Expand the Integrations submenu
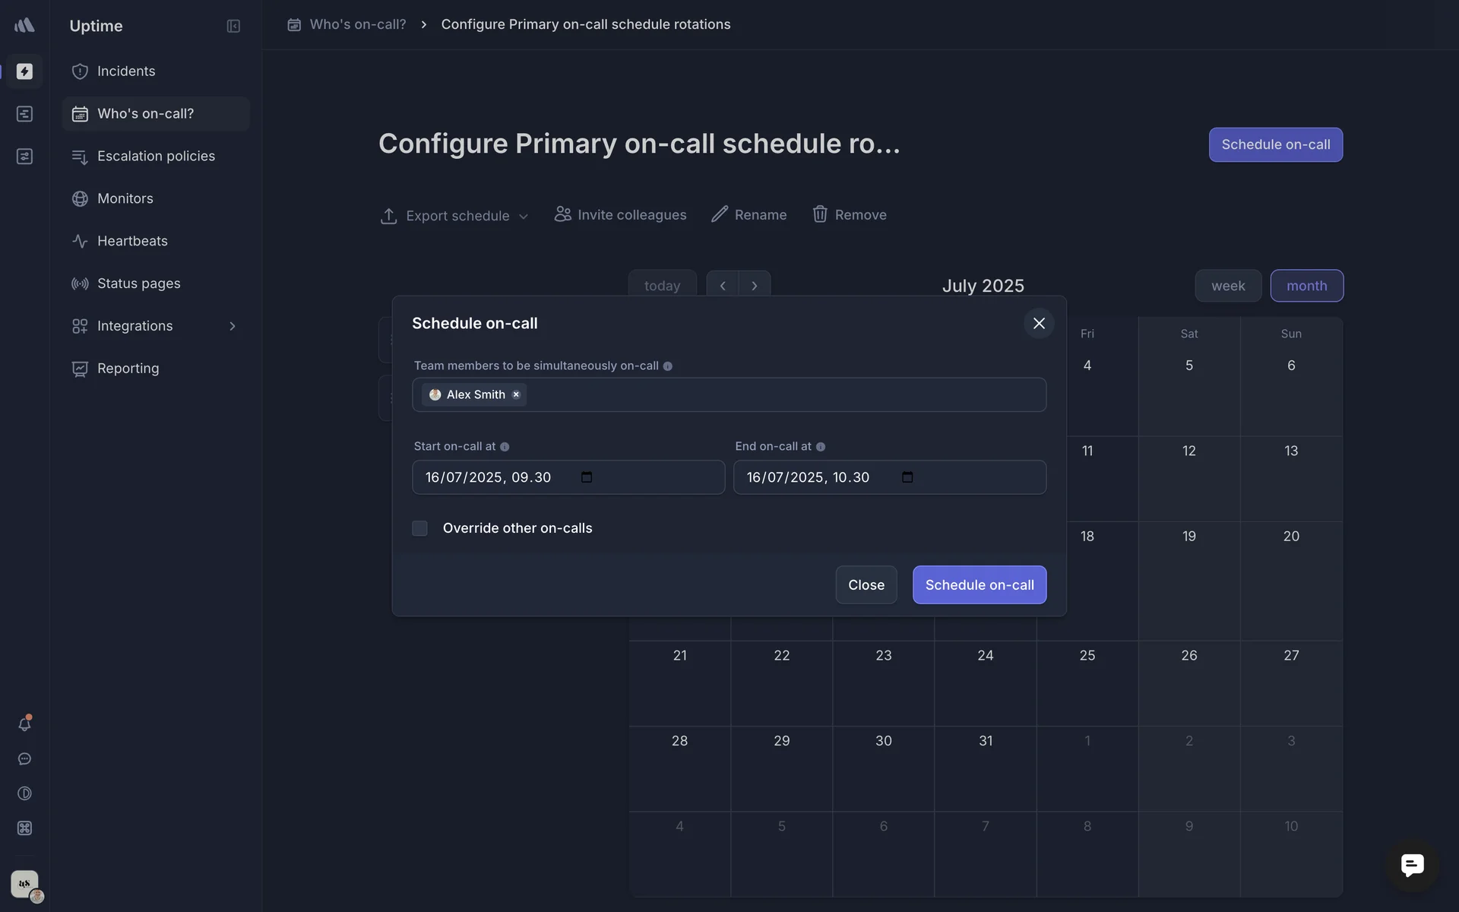The image size is (1459, 912). [233, 326]
